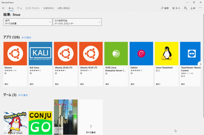Open the search (検索) magnifier icon
The width and height of the screenshot is (204, 135).
[x=162, y=8]
